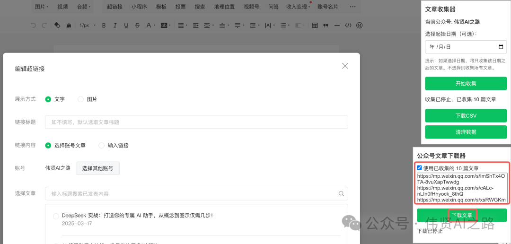Expand the side indent dropdown arrow
The height and width of the screenshot is (244, 511).
coord(213,26)
